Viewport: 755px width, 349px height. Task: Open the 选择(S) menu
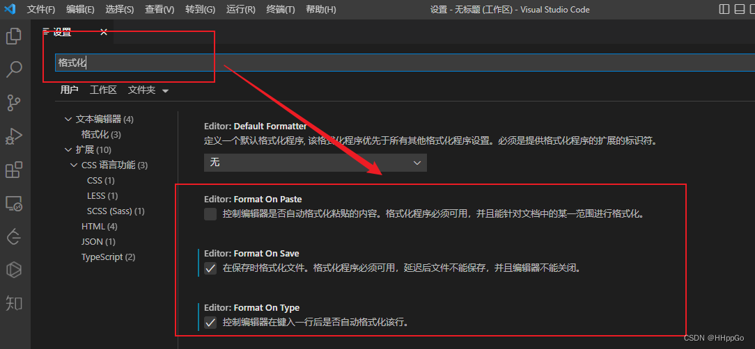tap(120, 10)
